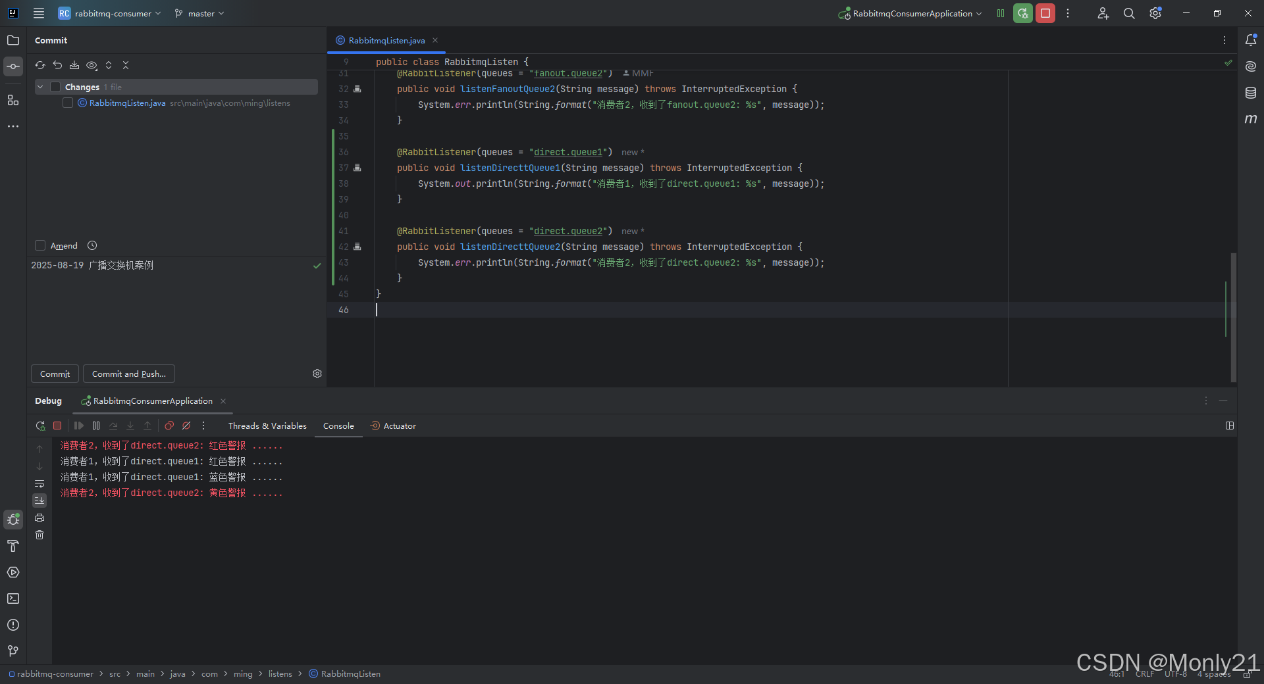Screen dimensions: 1264x684
Task: Open master branch dropdown
Action: 199,13
